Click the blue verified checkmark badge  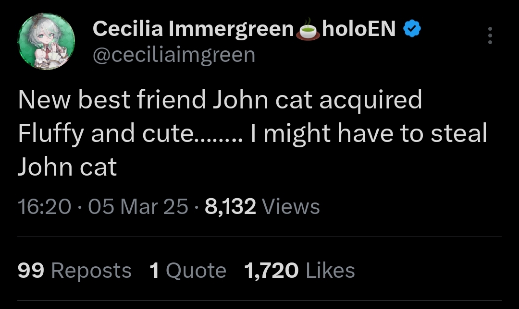[412, 30]
